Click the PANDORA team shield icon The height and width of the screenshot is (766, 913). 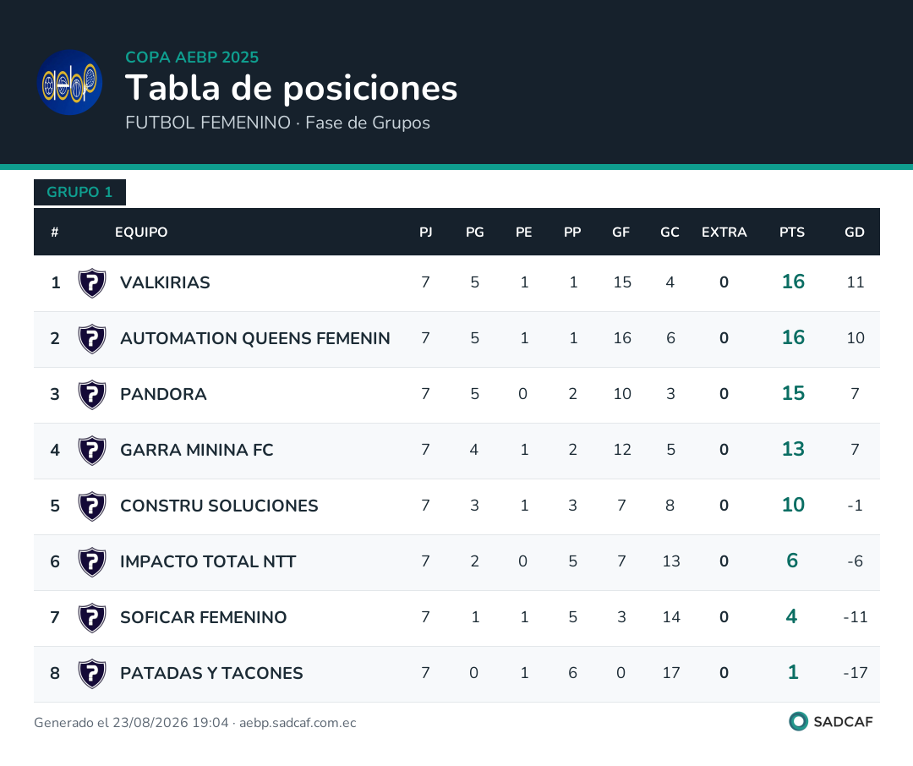coord(92,394)
